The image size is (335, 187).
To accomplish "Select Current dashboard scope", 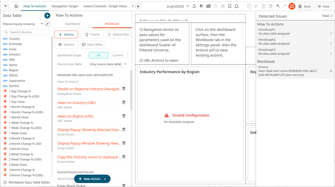I will click(x=117, y=55).
